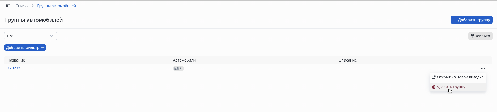This screenshot has height=112, width=497.
Task: Click the Описание column header
Action: (x=347, y=60)
